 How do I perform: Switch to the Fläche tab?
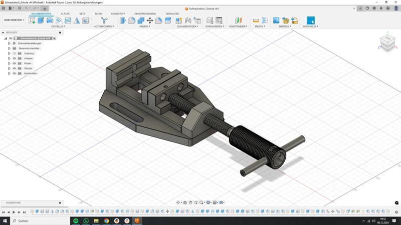pyautogui.click(x=65, y=14)
